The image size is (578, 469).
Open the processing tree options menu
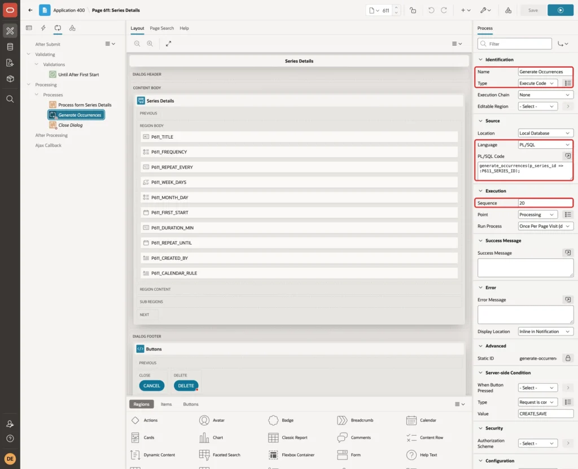(110, 43)
